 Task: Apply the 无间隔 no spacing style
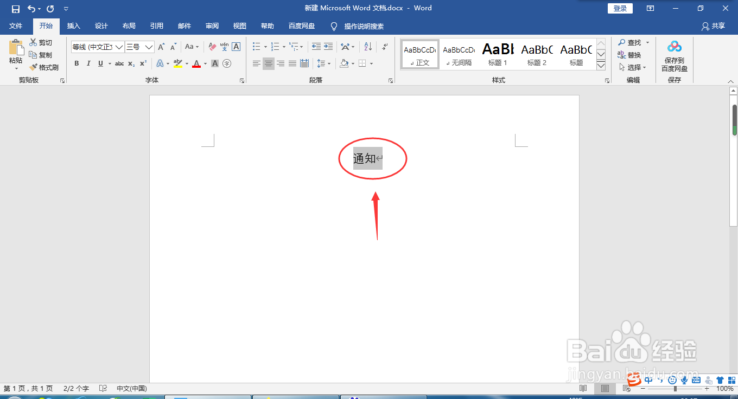point(459,54)
